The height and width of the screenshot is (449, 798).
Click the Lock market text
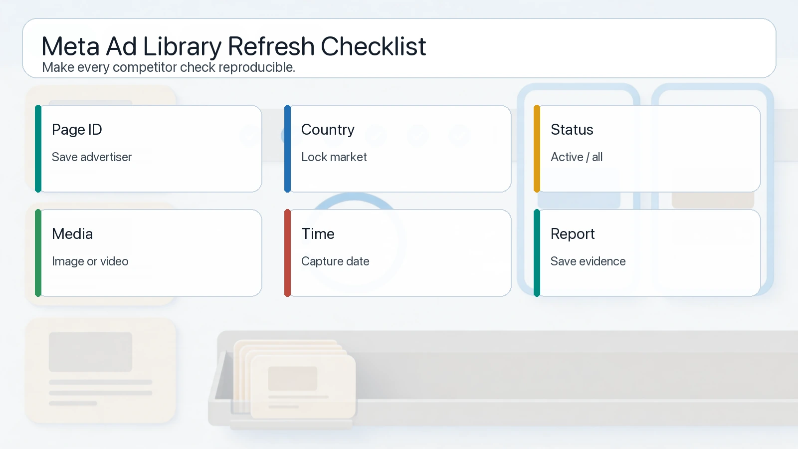pyautogui.click(x=334, y=157)
